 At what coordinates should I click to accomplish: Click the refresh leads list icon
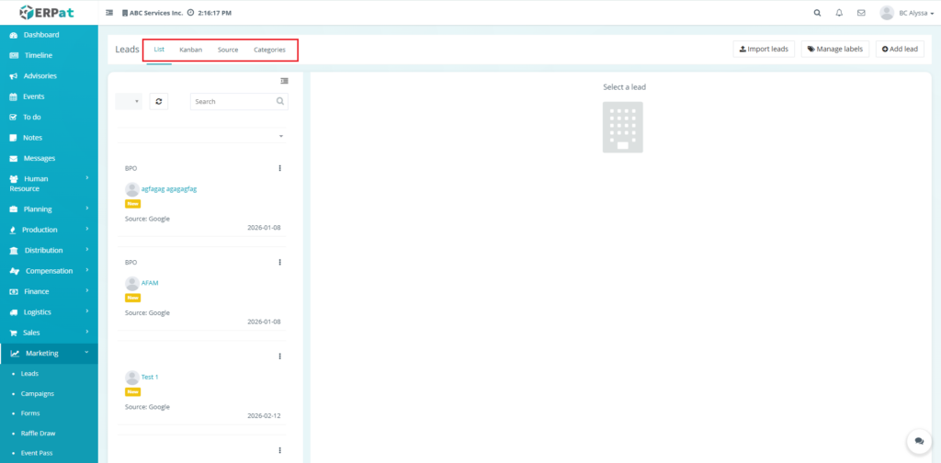tap(159, 101)
